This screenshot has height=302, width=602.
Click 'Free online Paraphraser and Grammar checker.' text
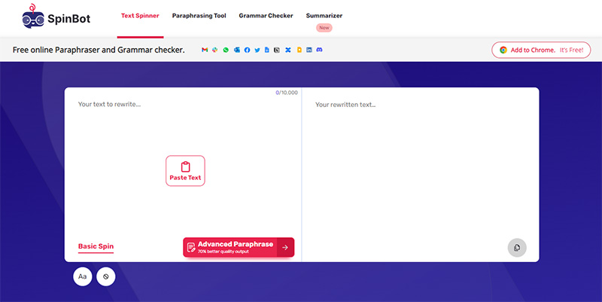click(x=99, y=50)
